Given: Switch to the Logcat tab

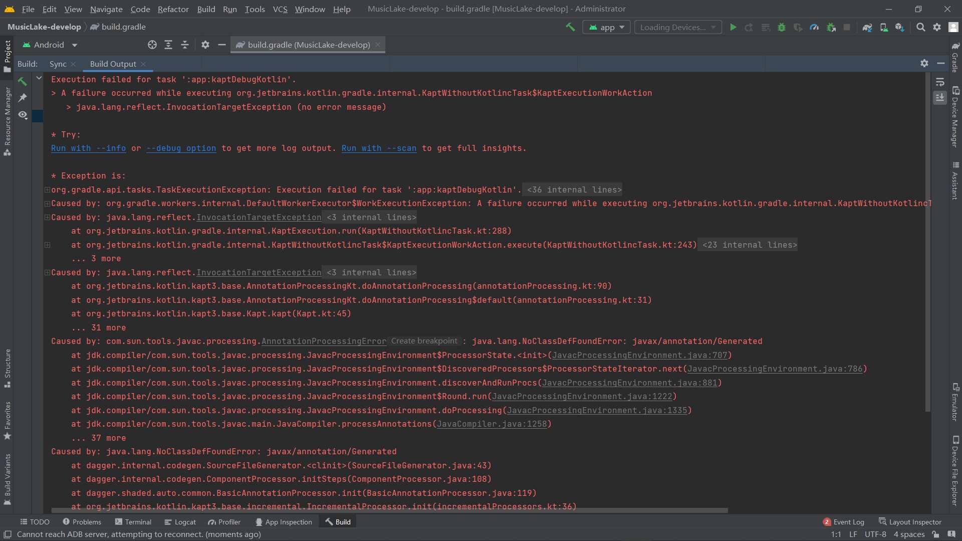Looking at the screenshot, I should pyautogui.click(x=185, y=522).
